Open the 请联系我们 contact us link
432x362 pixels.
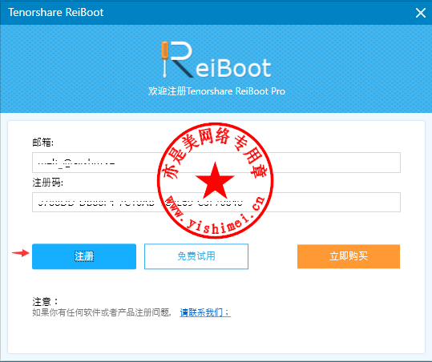205,312
